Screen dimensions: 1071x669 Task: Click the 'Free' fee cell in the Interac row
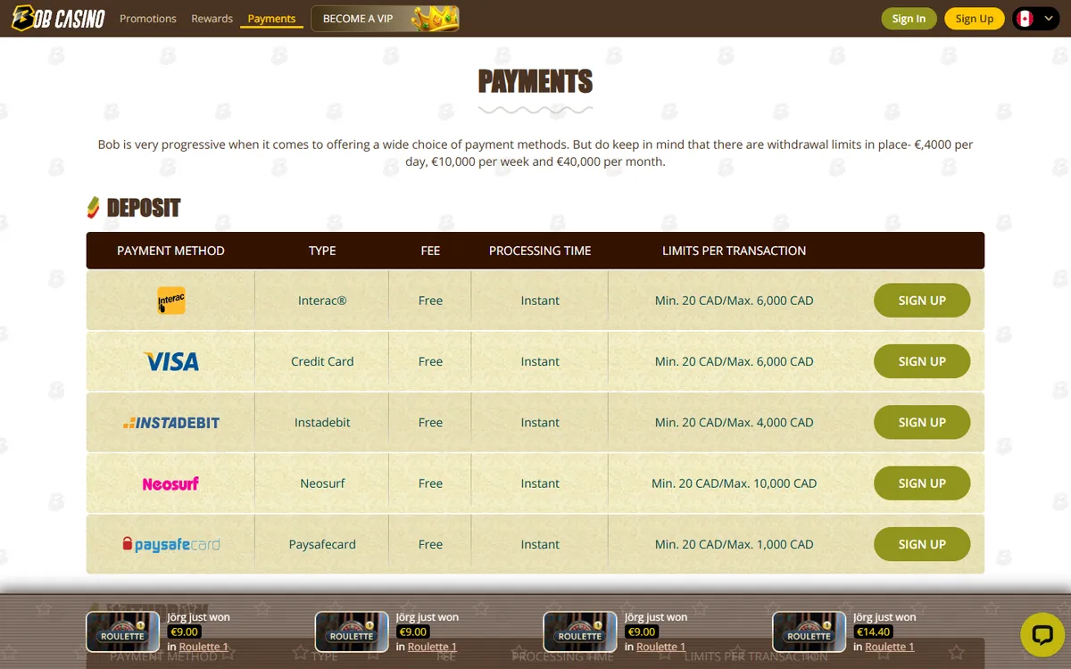pos(430,301)
